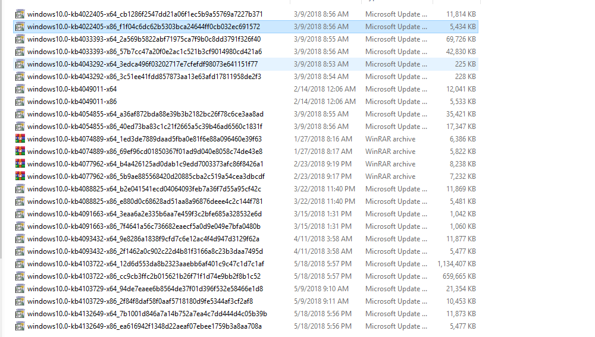The image size is (595, 337).
Task: Select WinRAR icon of kb4074889-x64 archive
Action: [20, 139]
